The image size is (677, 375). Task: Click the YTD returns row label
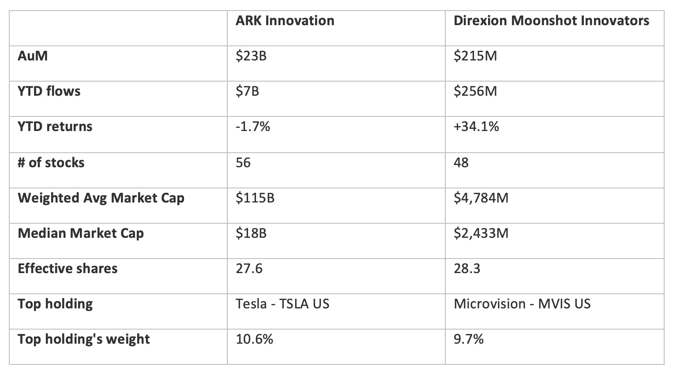point(55,127)
